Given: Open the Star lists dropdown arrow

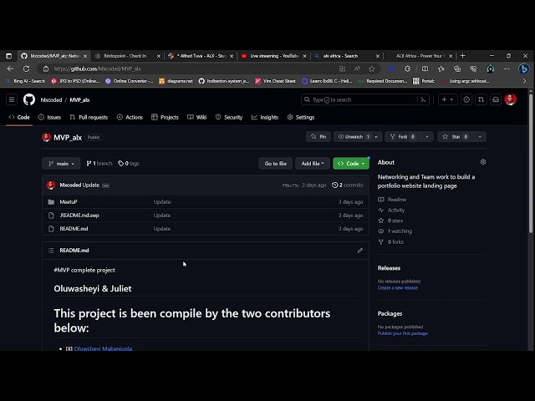Looking at the screenshot, I should (480, 137).
